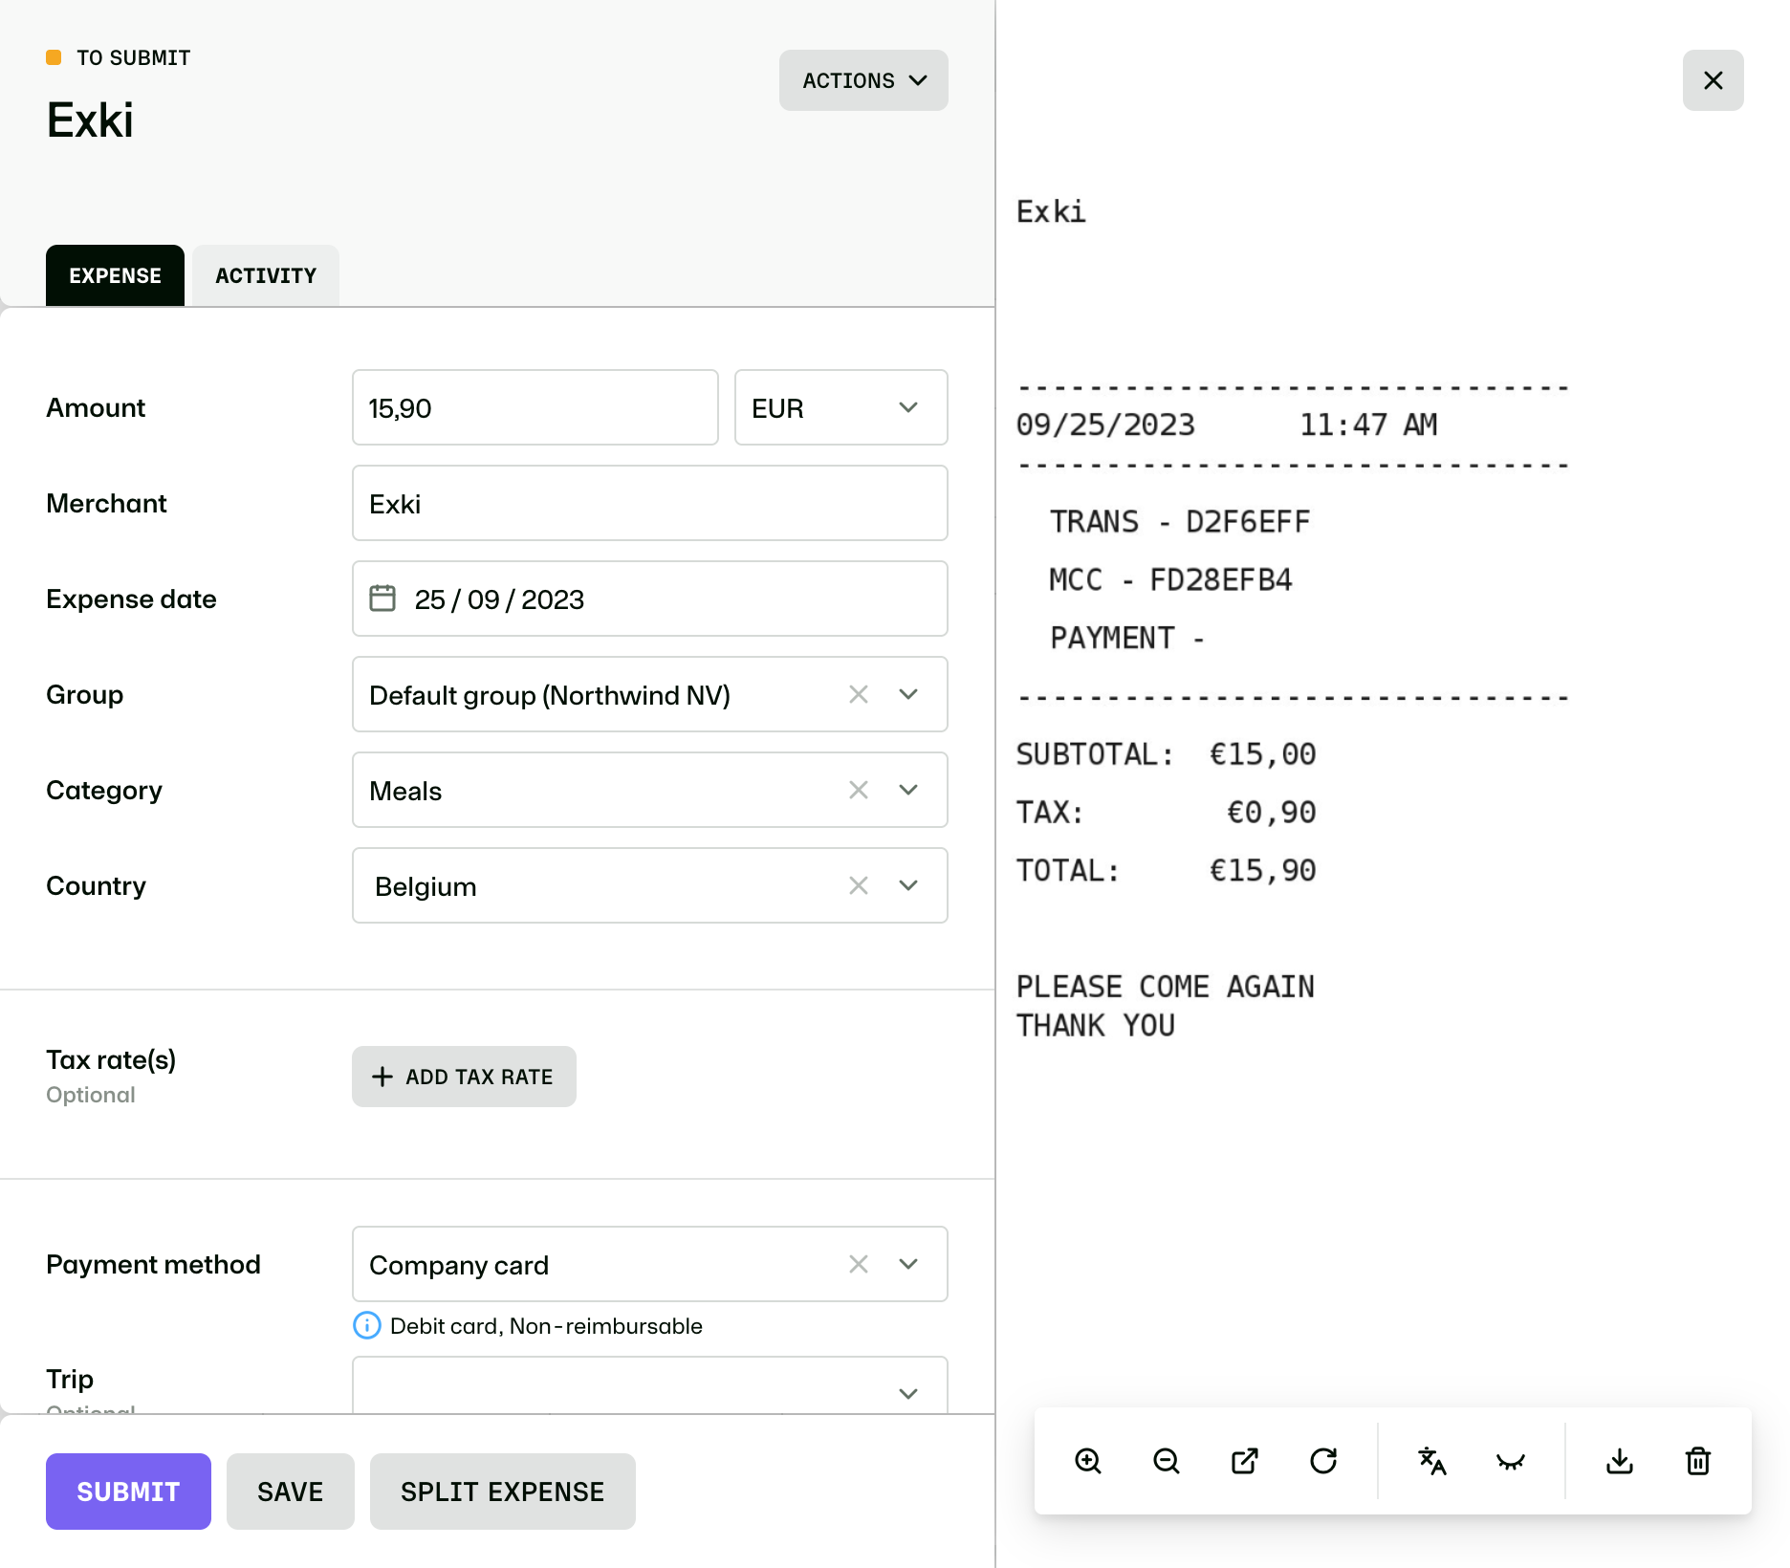Viewport: 1790px width, 1568px height.
Task: Click Split Expense button
Action: point(503,1492)
